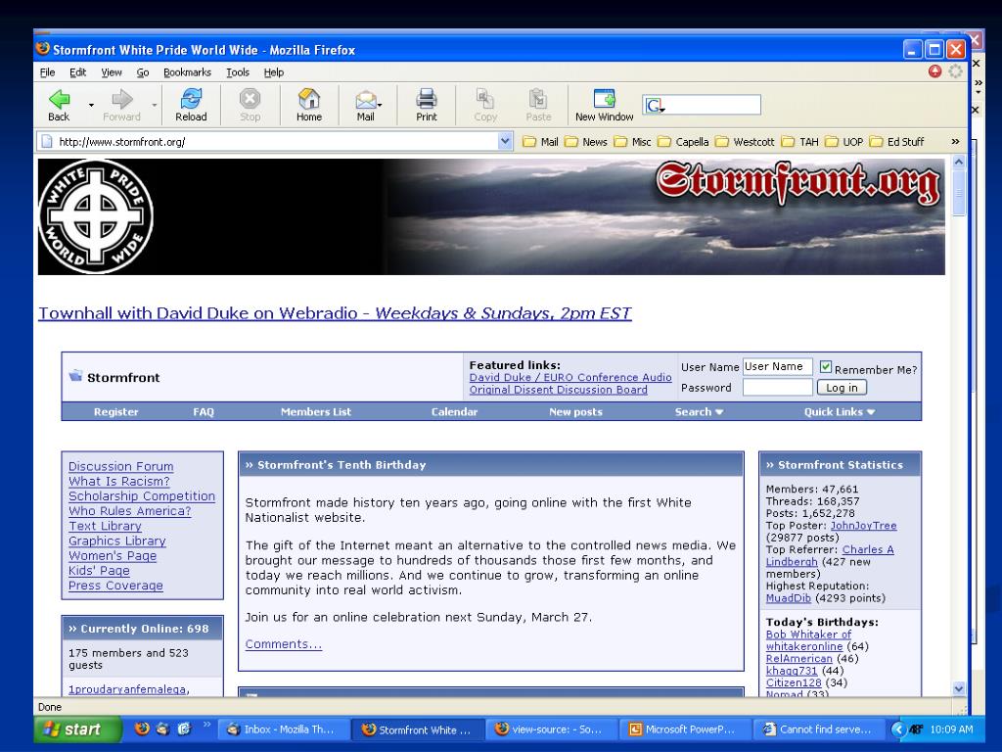Open the Calendar navbar link
The width and height of the screenshot is (1002, 752).
click(x=454, y=412)
